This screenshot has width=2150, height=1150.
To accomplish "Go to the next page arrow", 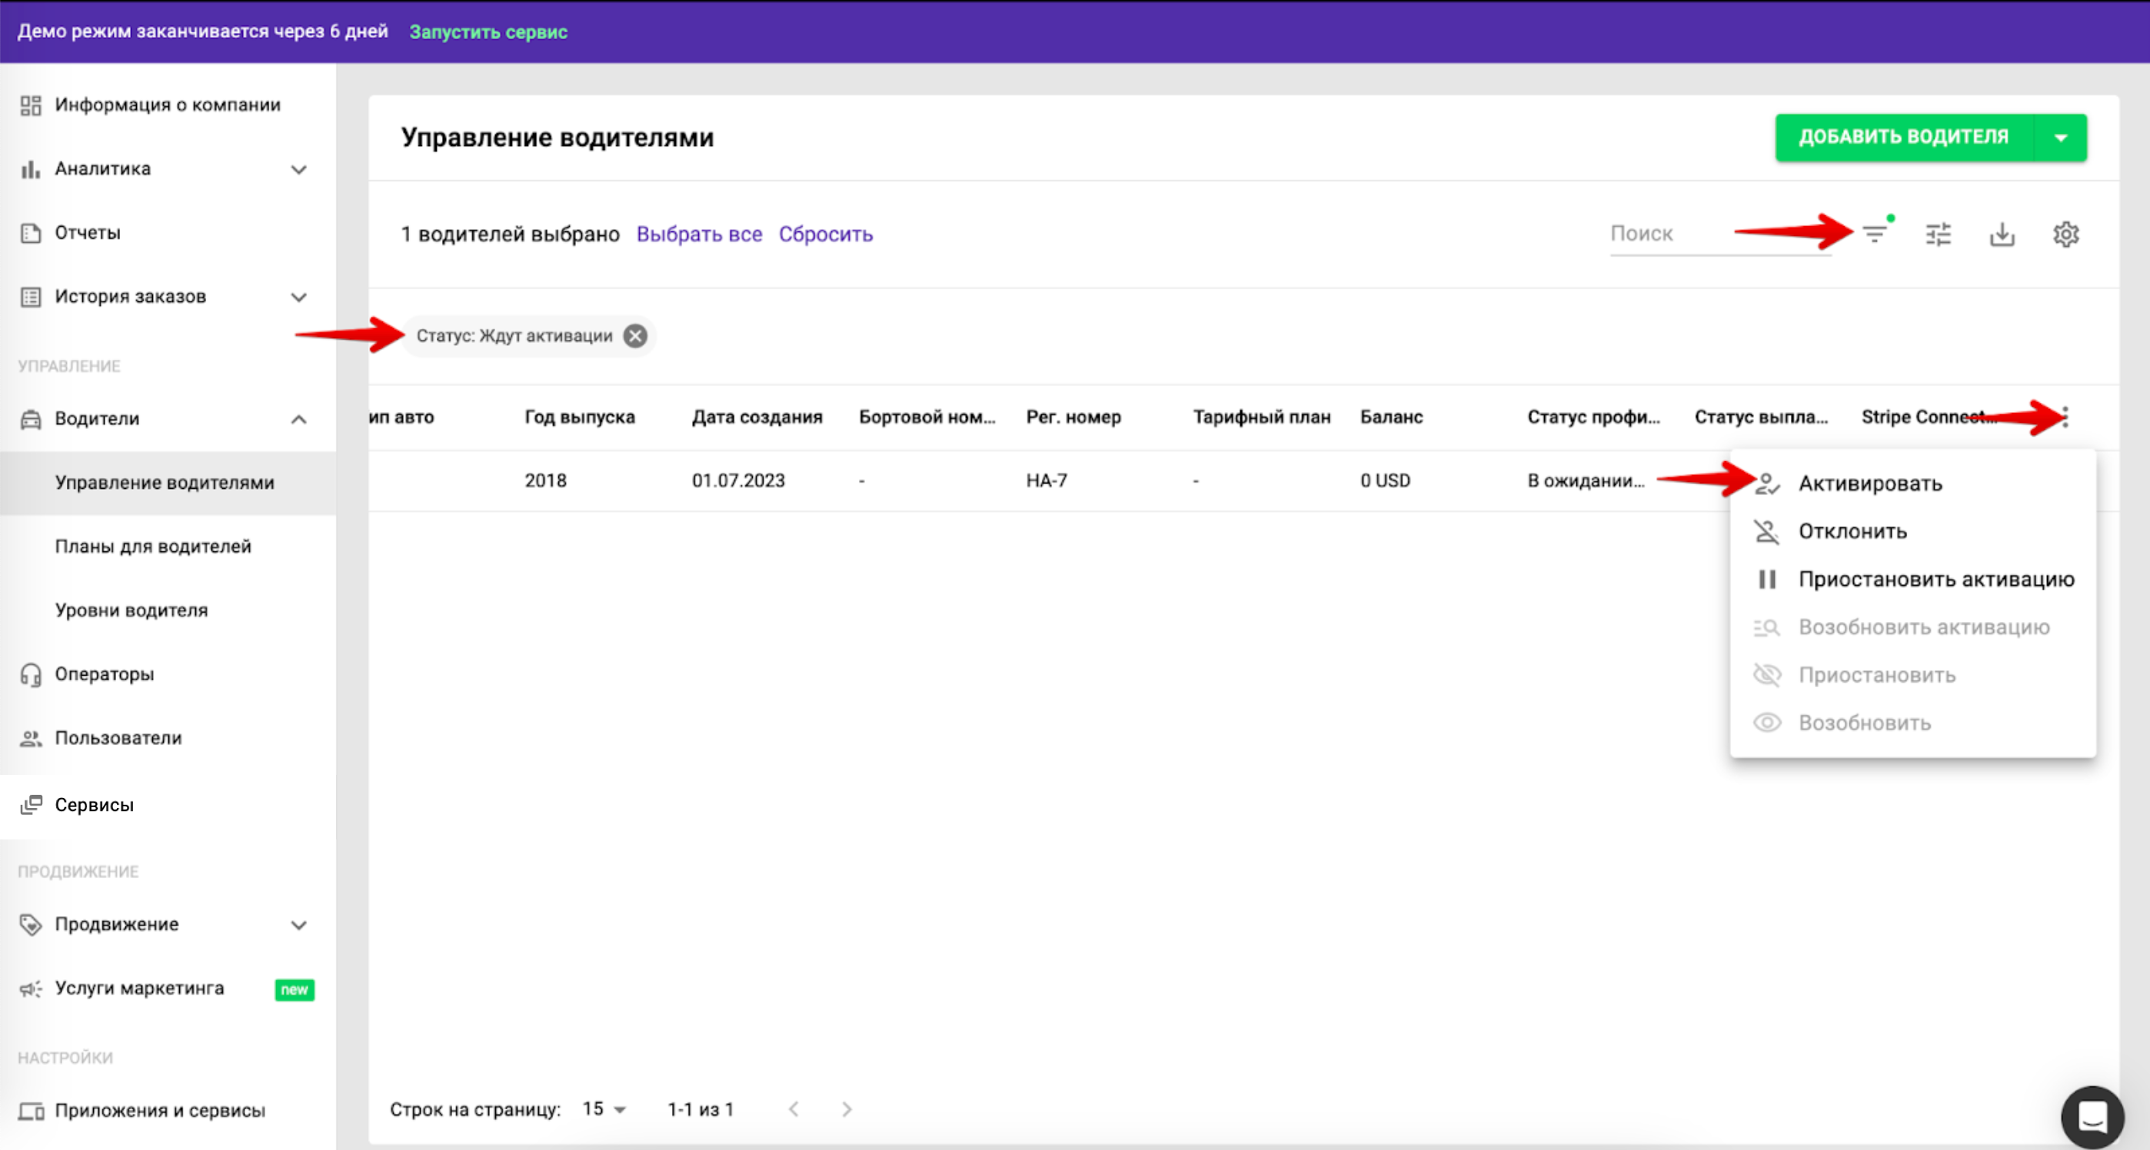I will (847, 1109).
